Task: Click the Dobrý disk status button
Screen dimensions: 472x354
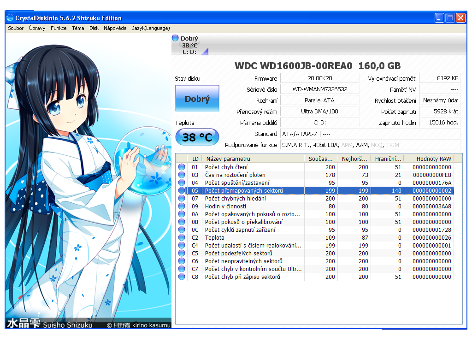Action: coord(197,99)
